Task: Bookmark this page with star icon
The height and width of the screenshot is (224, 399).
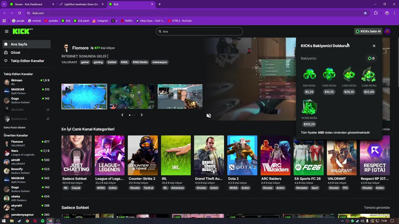Action: tap(365, 13)
